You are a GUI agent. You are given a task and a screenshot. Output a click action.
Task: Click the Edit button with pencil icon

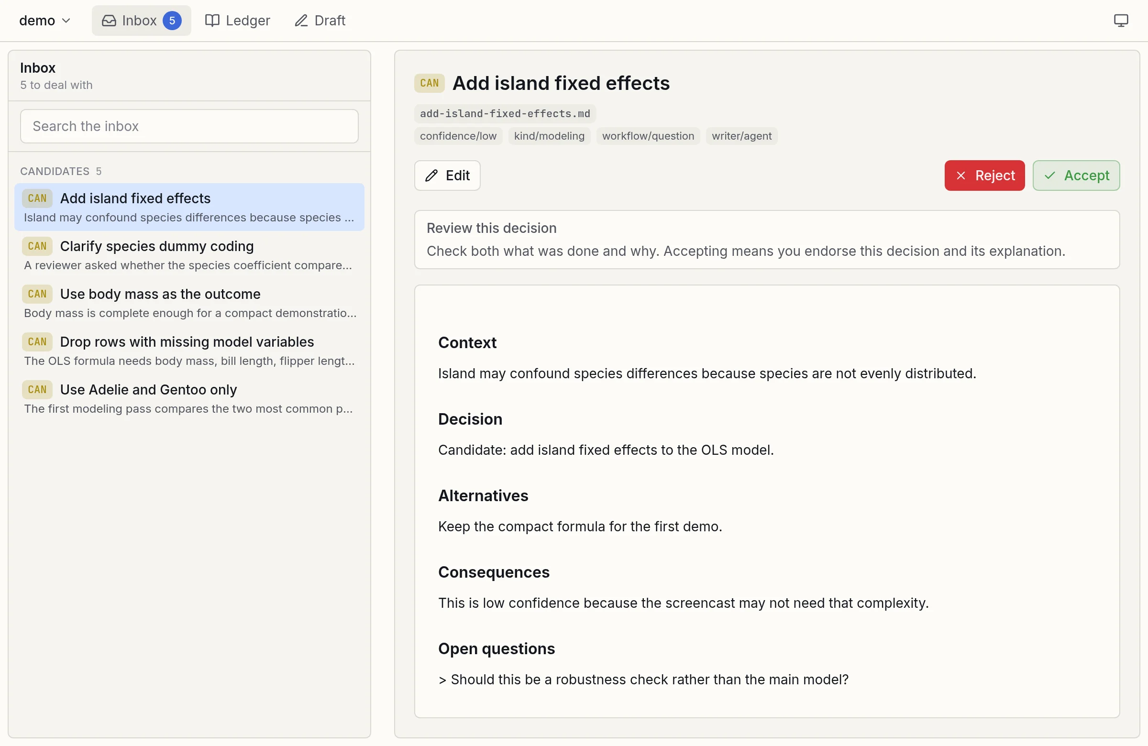[x=447, y=175]
